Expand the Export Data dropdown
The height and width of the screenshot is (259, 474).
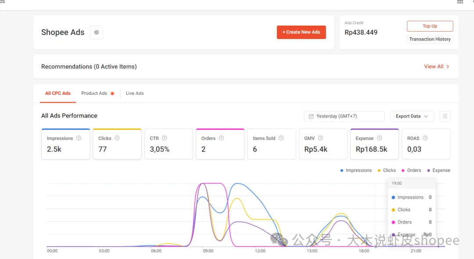tap(412, 116)
